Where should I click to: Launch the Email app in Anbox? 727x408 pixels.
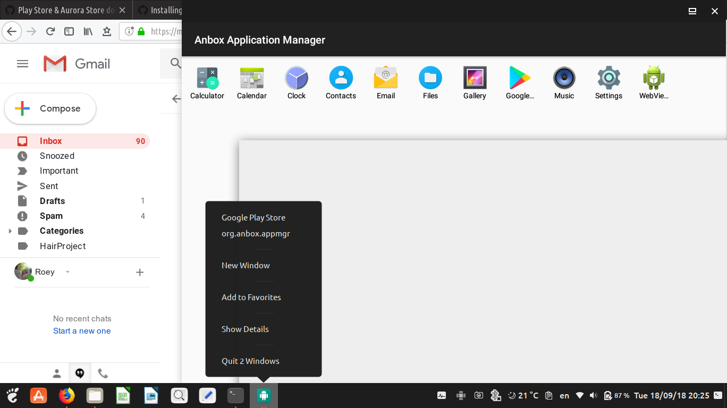pyautogui.click(x=386, y=83)
